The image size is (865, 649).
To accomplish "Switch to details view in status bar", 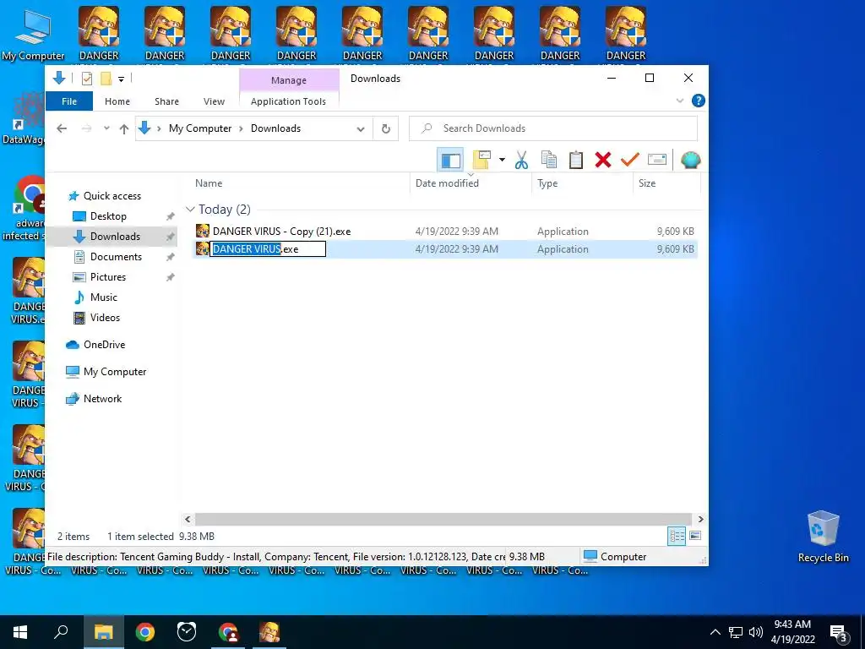I will click(677, 536).
